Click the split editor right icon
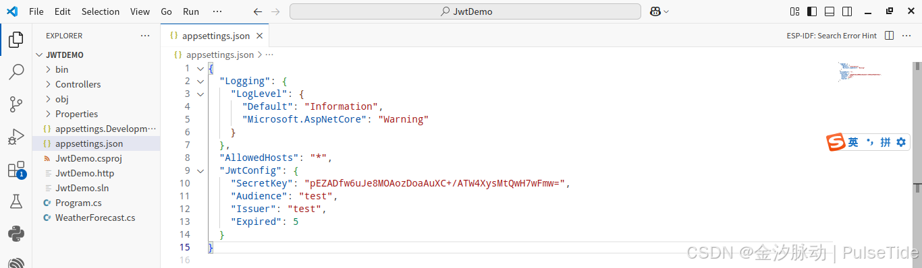The image size is (922, 268). click(x=889, y=36)
